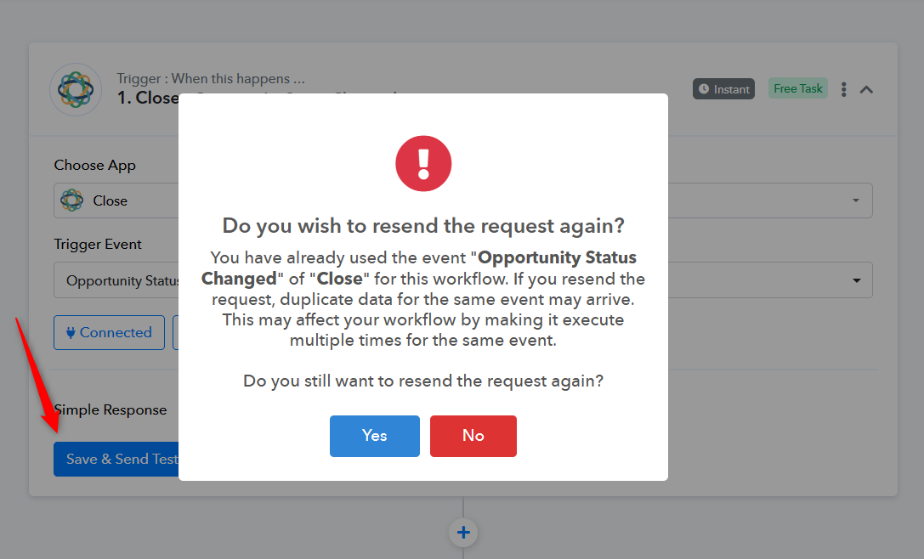The width and height of the screenshot is (924, 559).
Task: Click the Free Task label
Action: 798,88
